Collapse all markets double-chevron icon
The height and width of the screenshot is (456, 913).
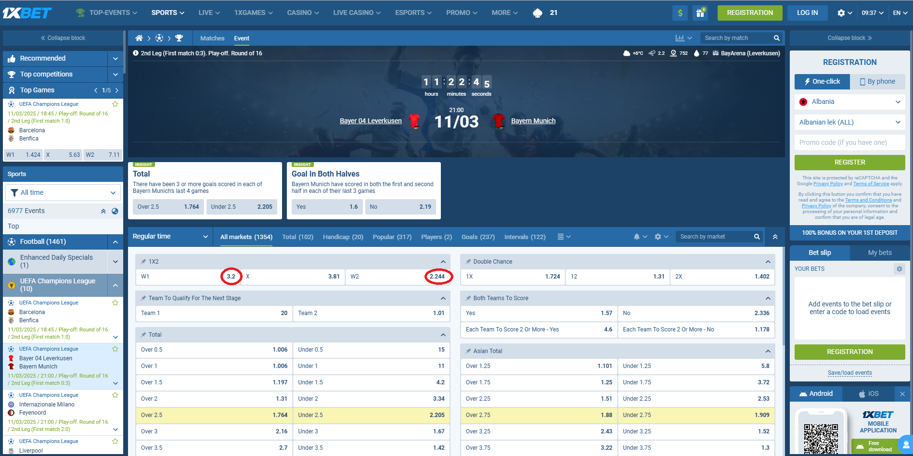point(775,237)
